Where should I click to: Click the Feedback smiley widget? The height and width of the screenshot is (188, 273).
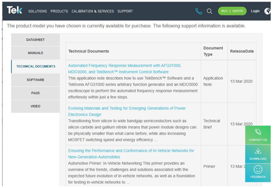(258, 172)
